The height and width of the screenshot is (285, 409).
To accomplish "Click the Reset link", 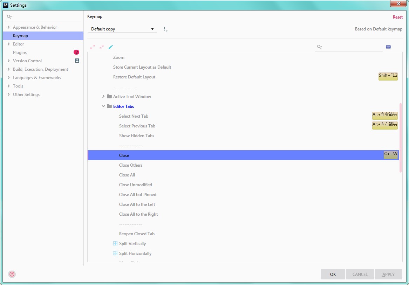I will (397, 17).
